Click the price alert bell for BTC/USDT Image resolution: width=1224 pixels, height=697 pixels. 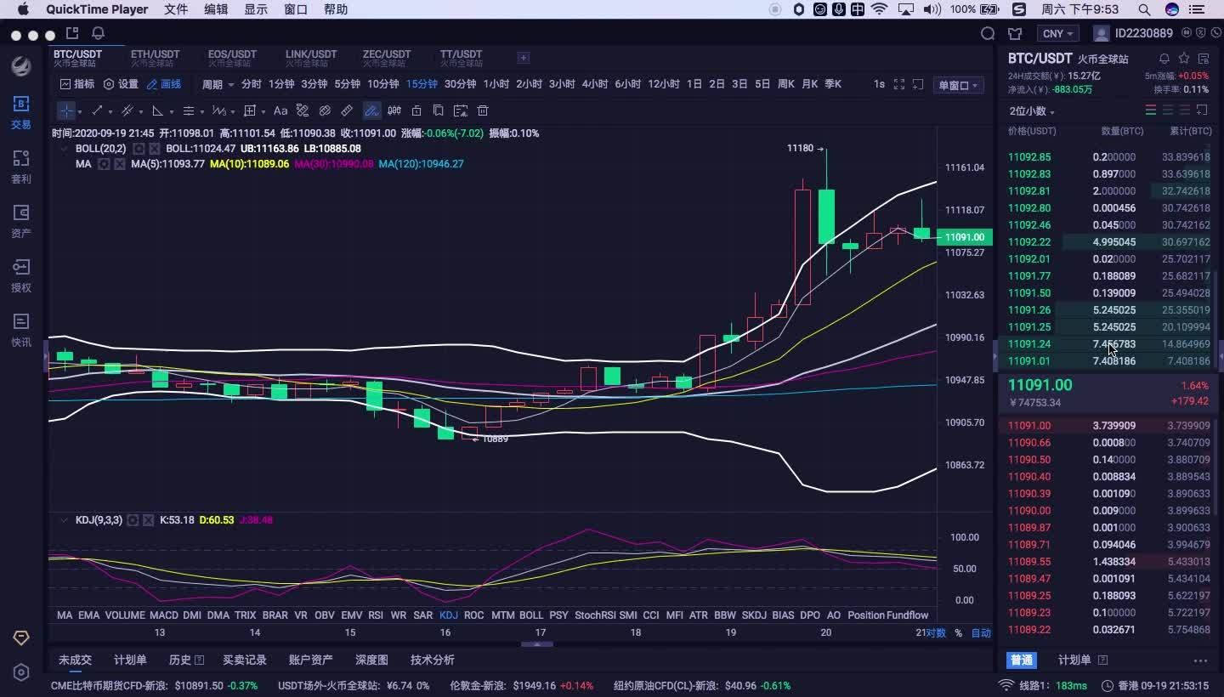(1164, 59)
